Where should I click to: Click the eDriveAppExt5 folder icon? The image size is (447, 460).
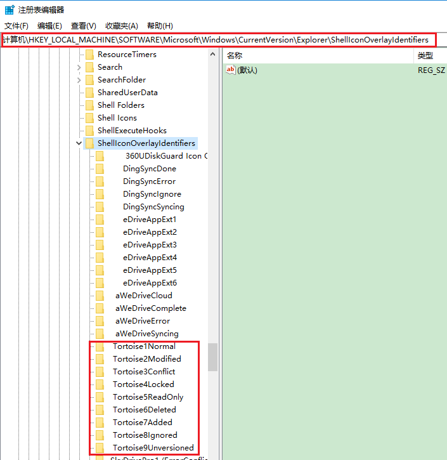(100, 270)
